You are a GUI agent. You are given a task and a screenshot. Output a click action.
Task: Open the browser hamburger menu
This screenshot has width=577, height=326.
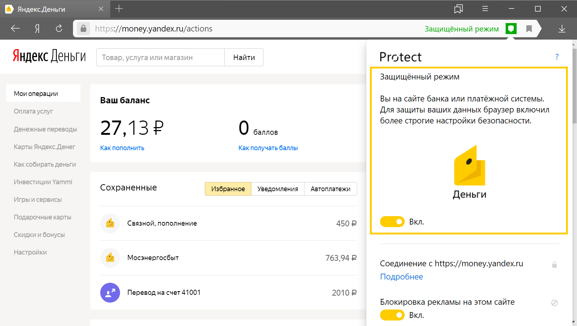coord(485,8)
